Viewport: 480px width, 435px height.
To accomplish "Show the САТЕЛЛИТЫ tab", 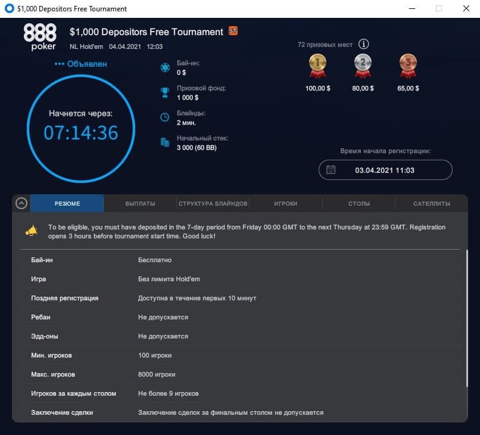I will (x=432, y=203).
